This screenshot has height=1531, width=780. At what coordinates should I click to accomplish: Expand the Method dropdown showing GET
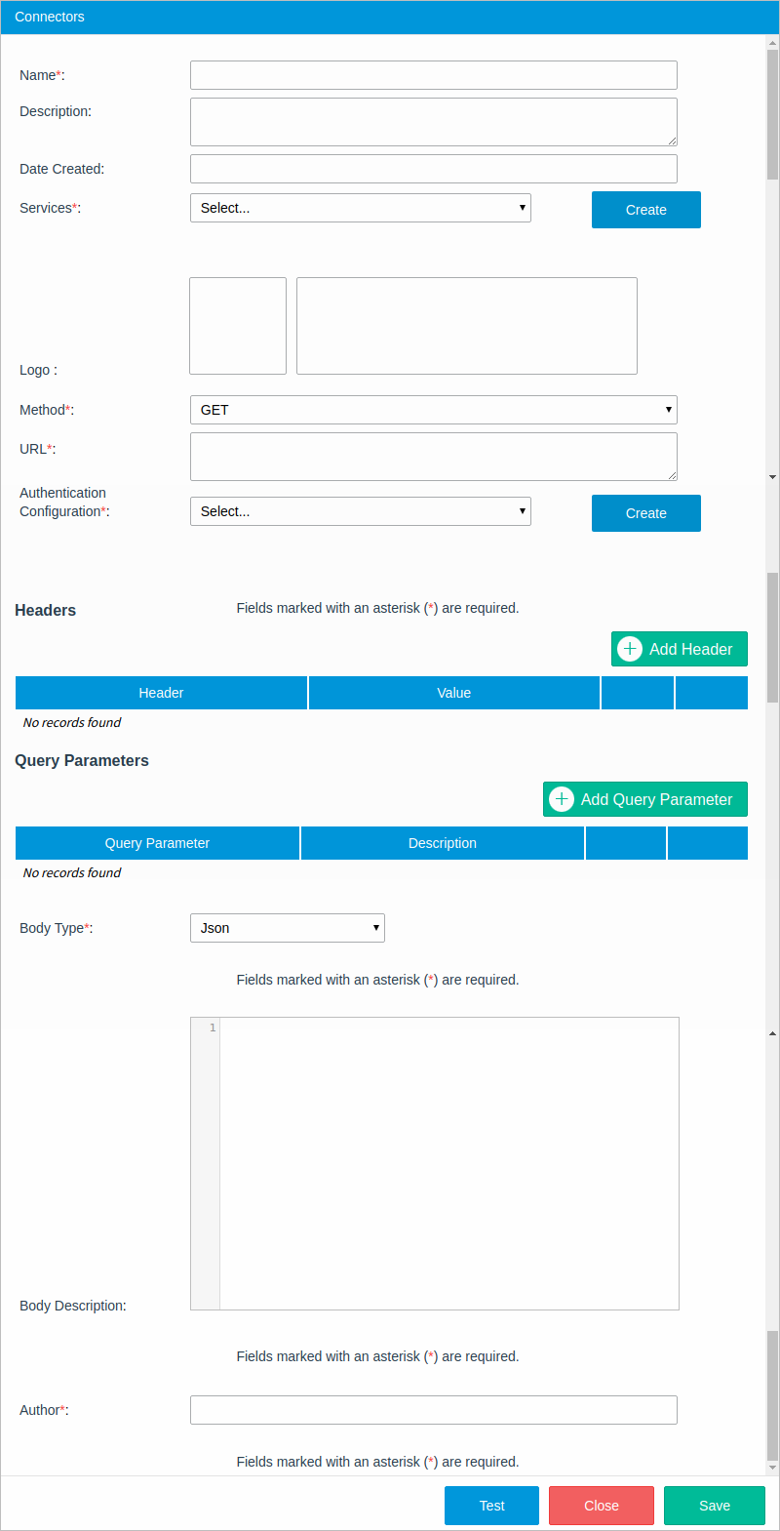tap(433, 410)
